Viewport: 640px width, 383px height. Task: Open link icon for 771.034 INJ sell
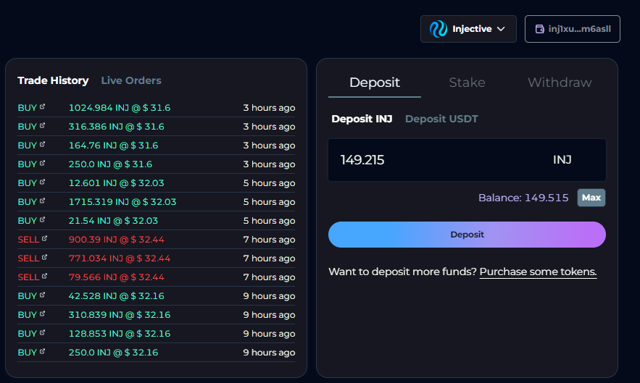(x=44, y=257)
